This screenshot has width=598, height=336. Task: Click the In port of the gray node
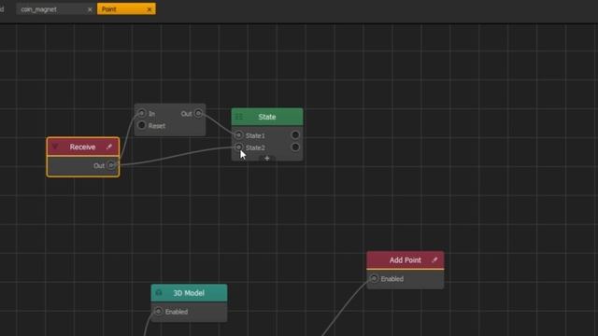142,113
